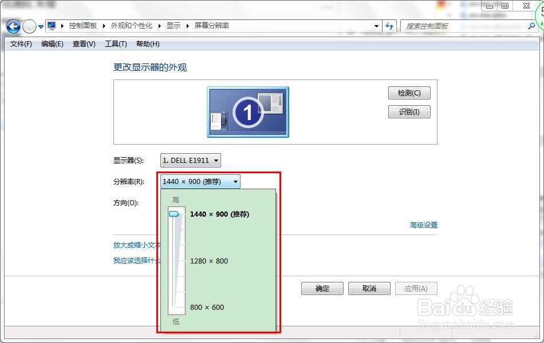Click the back navigation arrow

(12, 26)
